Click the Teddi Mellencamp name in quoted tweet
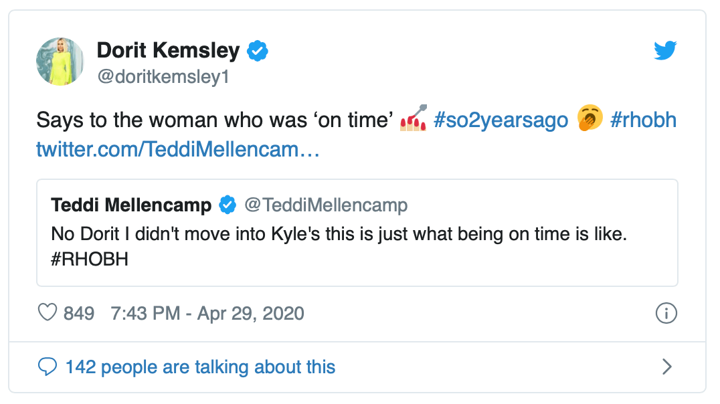Screen dimensions: 720x404 click(131, 205)
